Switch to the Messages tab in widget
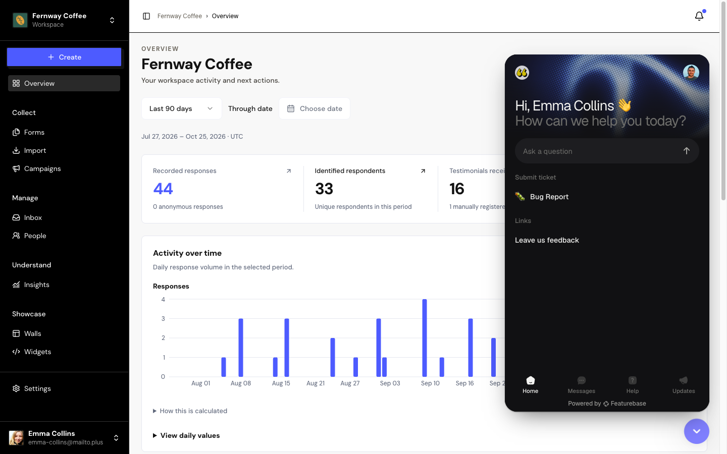This screenshot has height=454, width=727. (582, 385)
